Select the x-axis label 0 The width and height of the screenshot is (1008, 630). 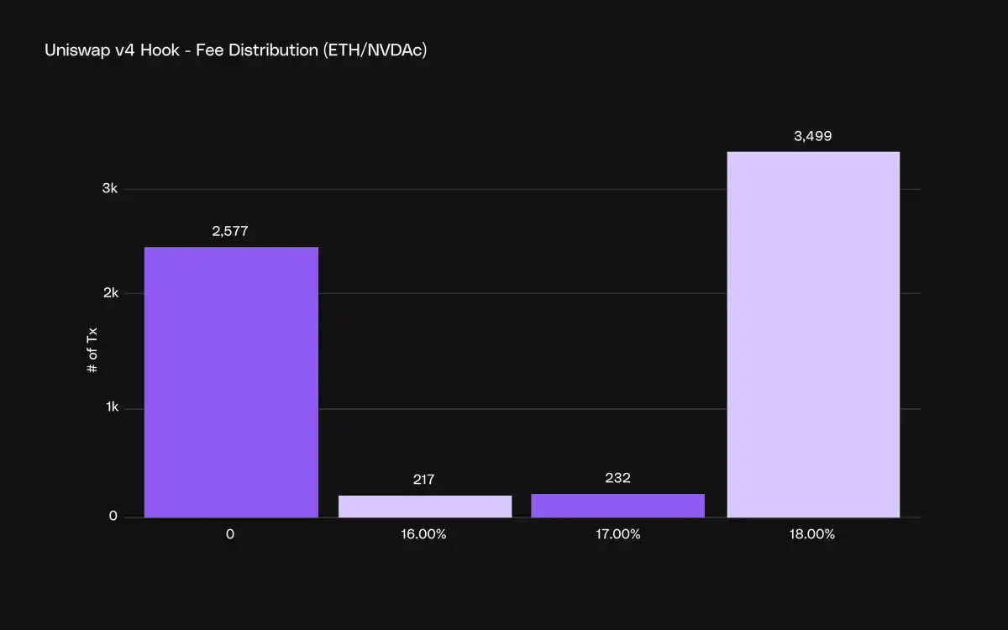click(230, 534)
